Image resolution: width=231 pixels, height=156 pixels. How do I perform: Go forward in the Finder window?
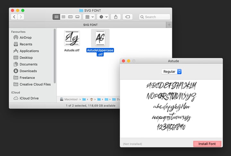[x=21, y=17]
